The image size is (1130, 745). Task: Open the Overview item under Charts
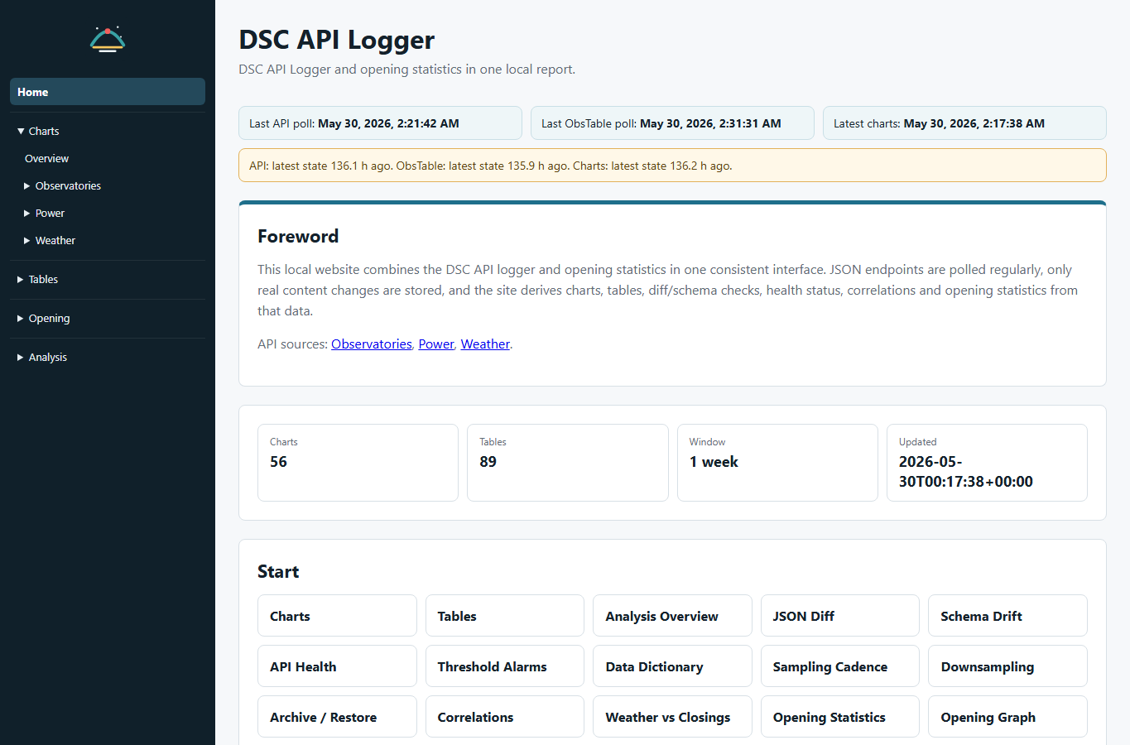click(x=46, y=159)
